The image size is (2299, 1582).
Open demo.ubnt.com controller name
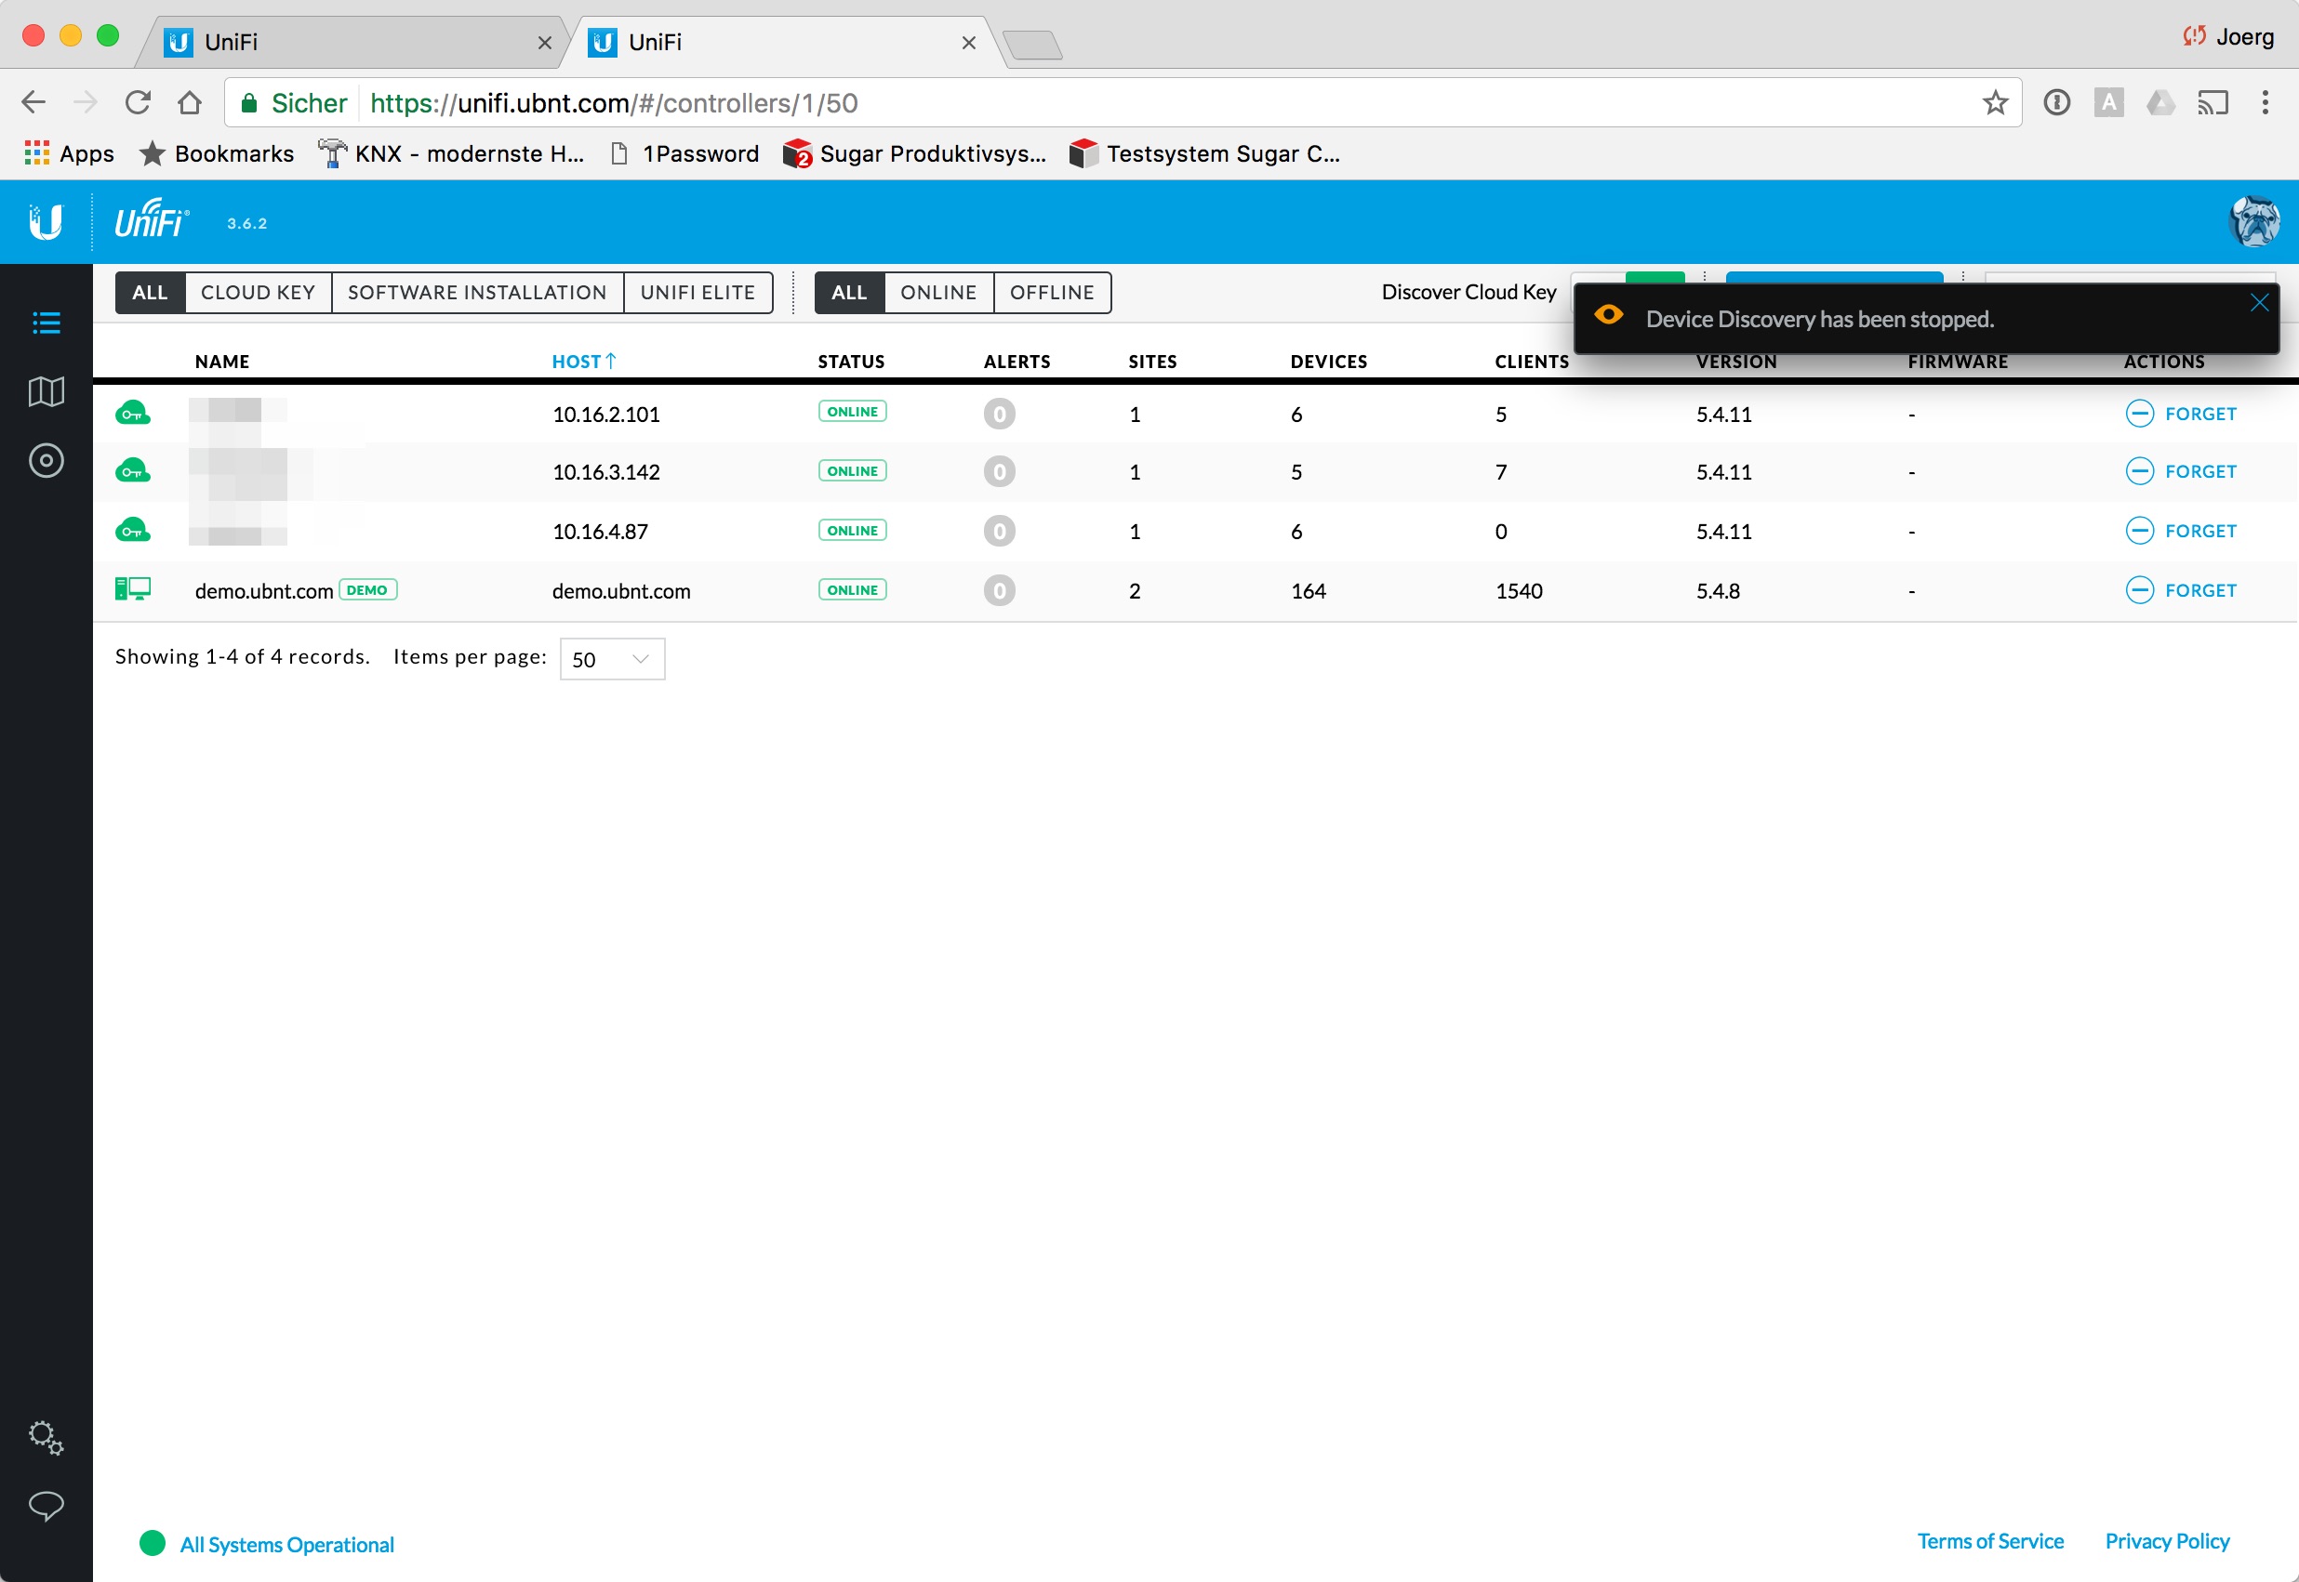pyautogui.click(x=264, y=591)
